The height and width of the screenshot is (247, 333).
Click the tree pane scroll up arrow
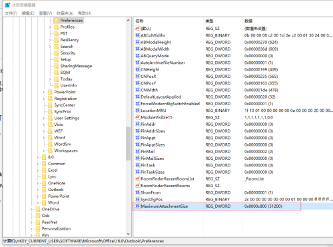pyautogui.click(x=128, y=20)
